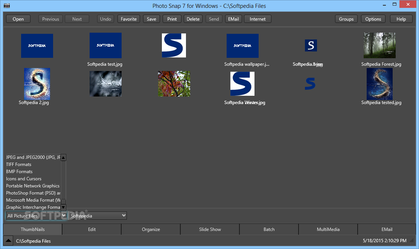419x249 pixels.
Task: Choose BMP Formats in the list
Action: pyautogui.click(x=34, y=172)
